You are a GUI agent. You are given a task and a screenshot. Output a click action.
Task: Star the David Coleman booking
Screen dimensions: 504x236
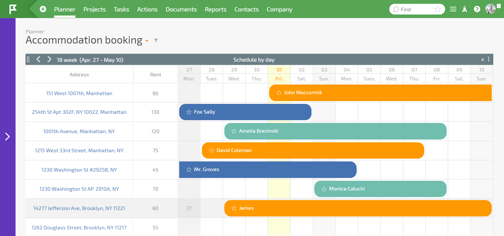(211, 150)
